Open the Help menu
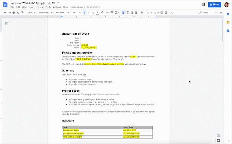This screenshot has height=144, width=232. (65, 7)
